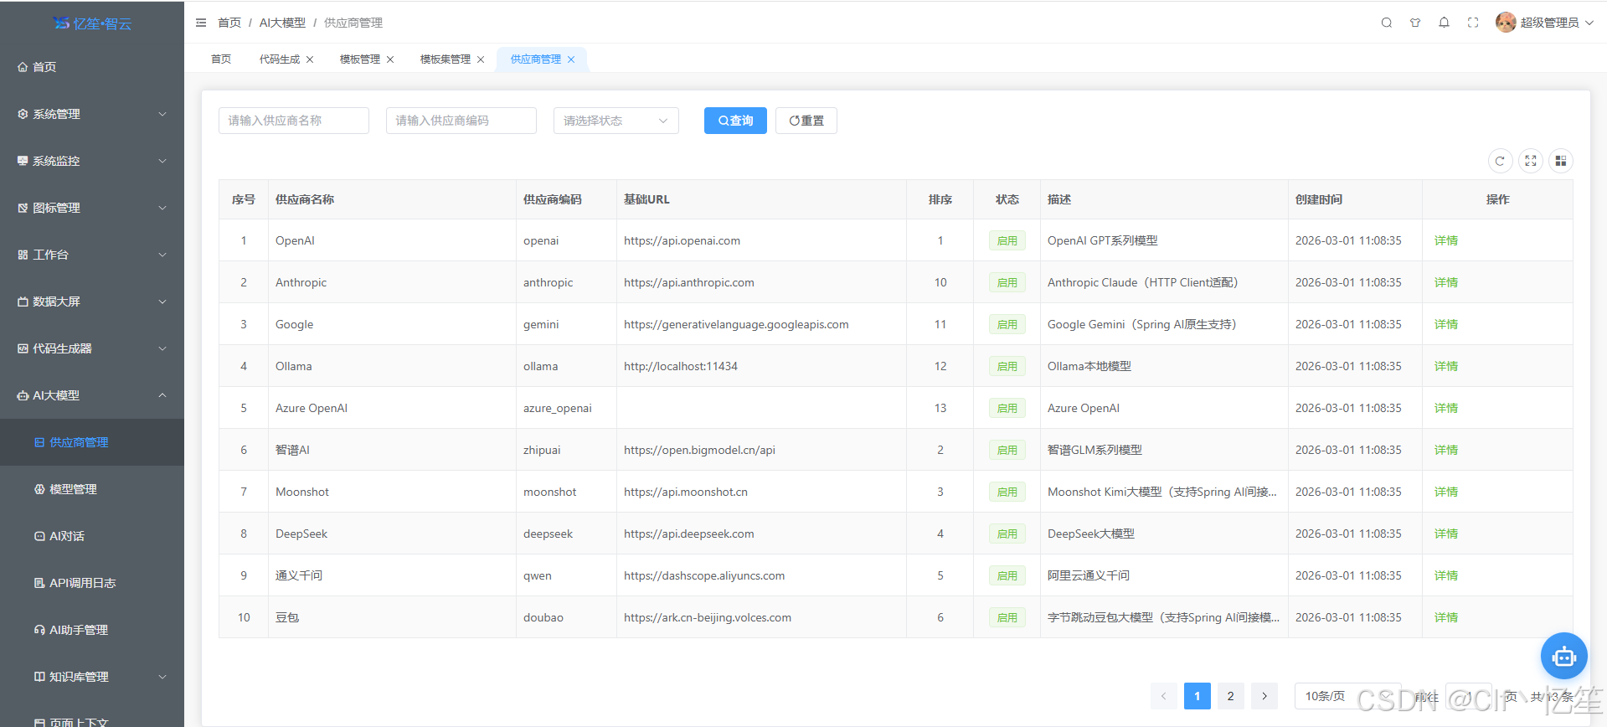Switch to 模板管理 tab
Screen dimensions: 1607x727
click(360, 59)
